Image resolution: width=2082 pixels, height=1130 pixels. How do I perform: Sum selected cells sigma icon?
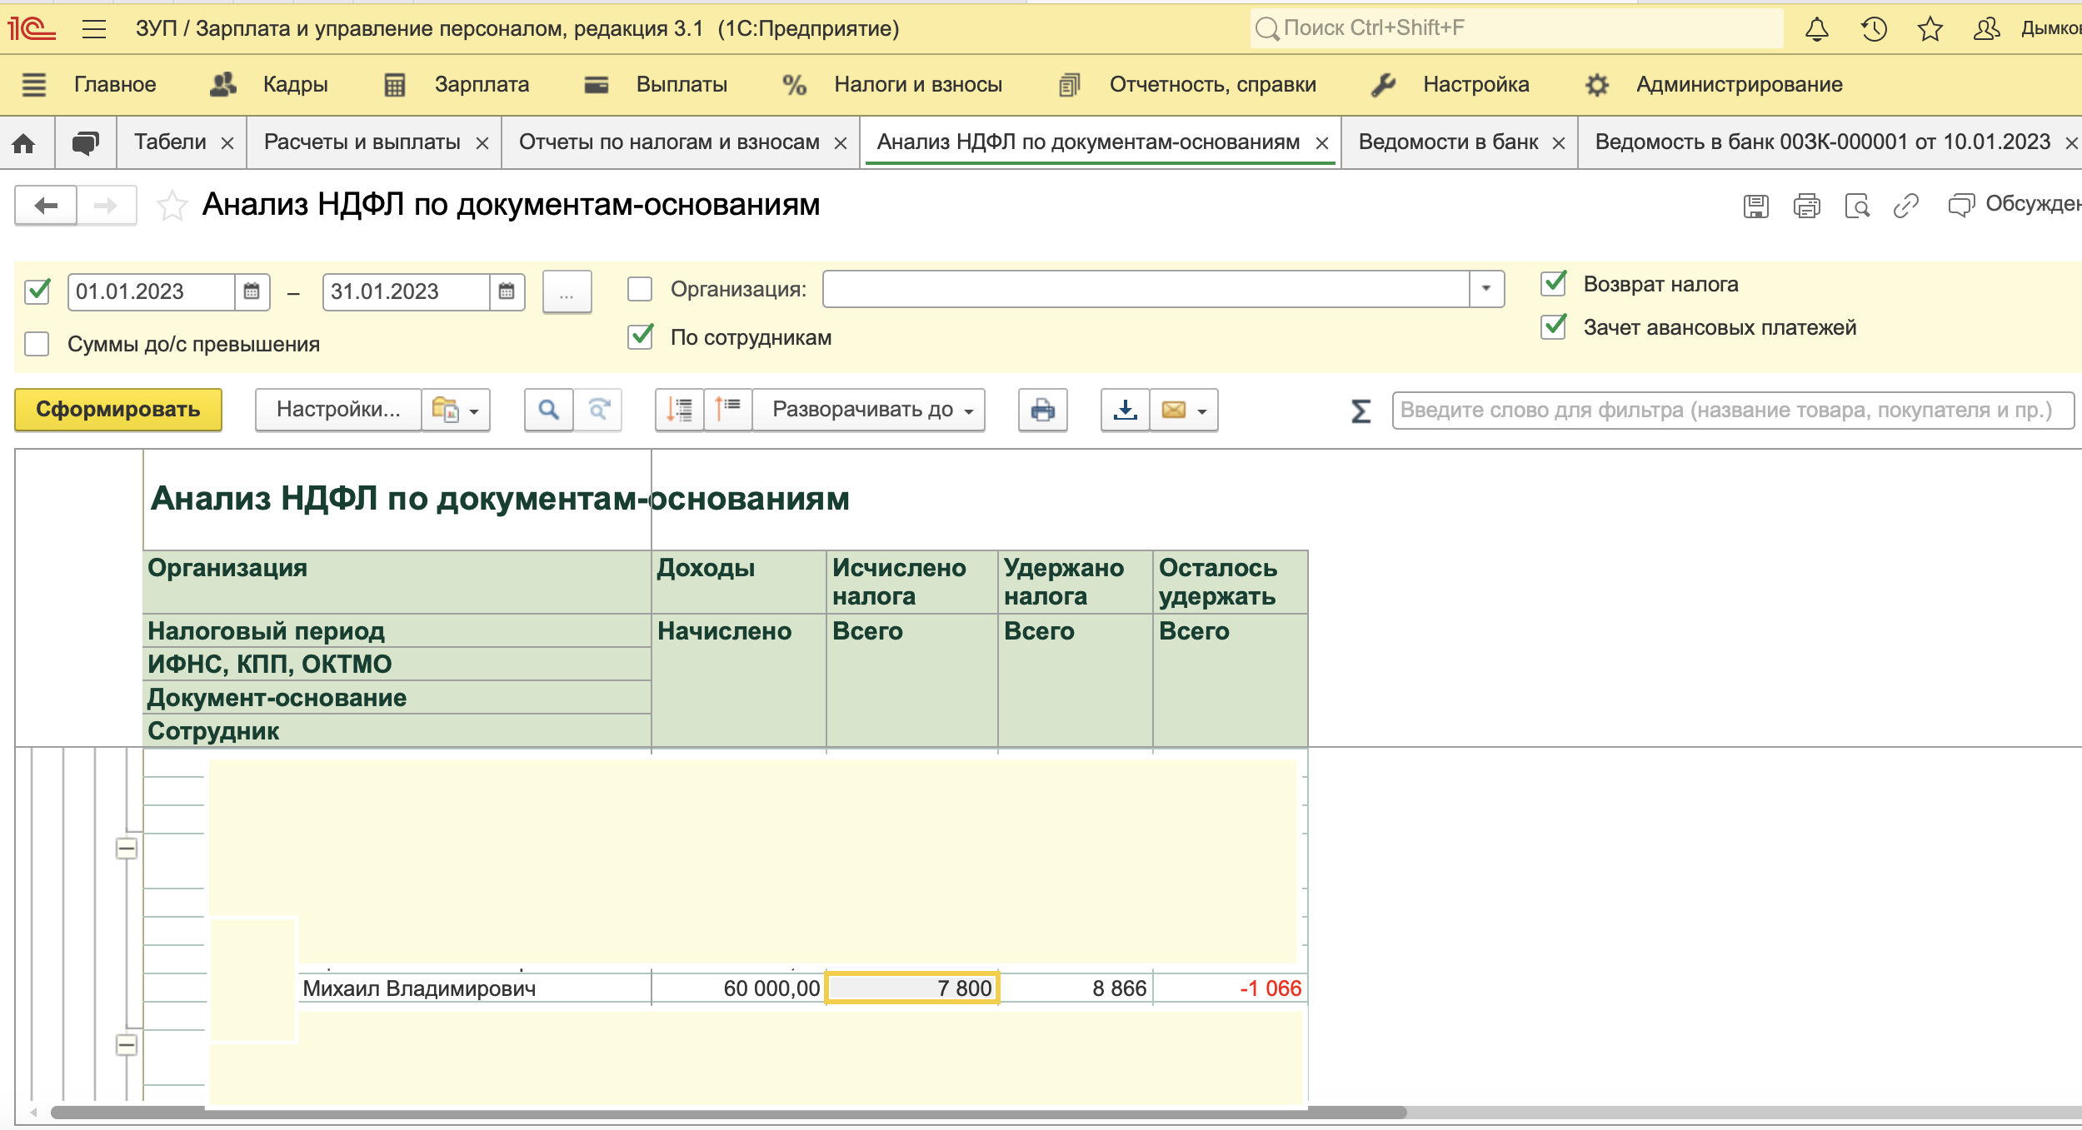[x=1361, y=411]
